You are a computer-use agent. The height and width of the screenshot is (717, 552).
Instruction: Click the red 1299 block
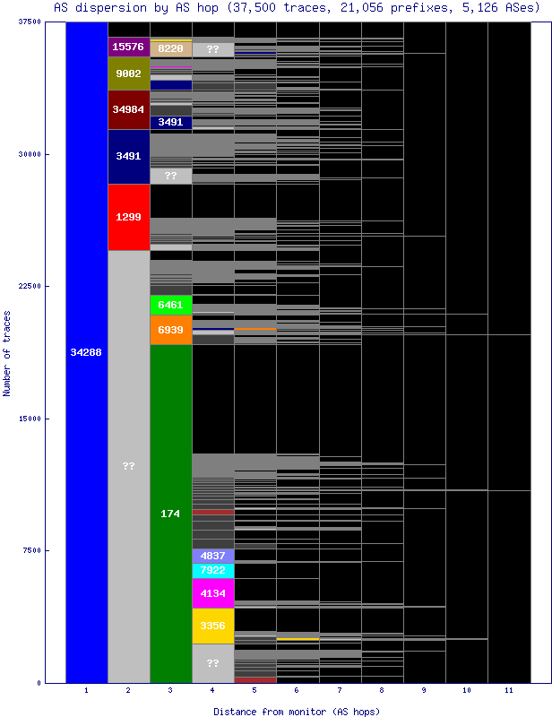[128, 217]
